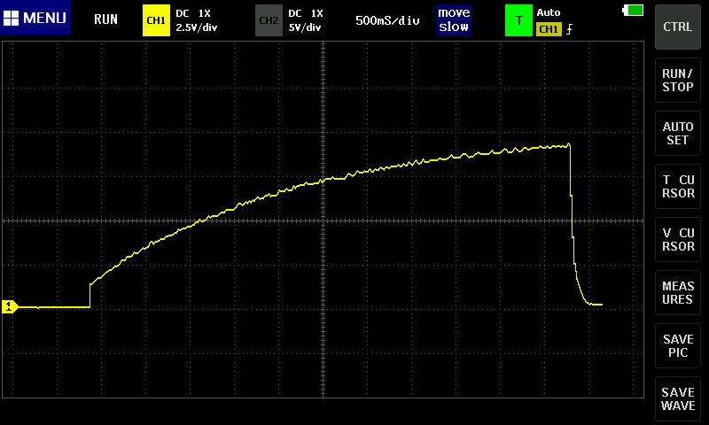Click the green T trigger icon
The width and height of the screenshot is (709, 425).
518,19
